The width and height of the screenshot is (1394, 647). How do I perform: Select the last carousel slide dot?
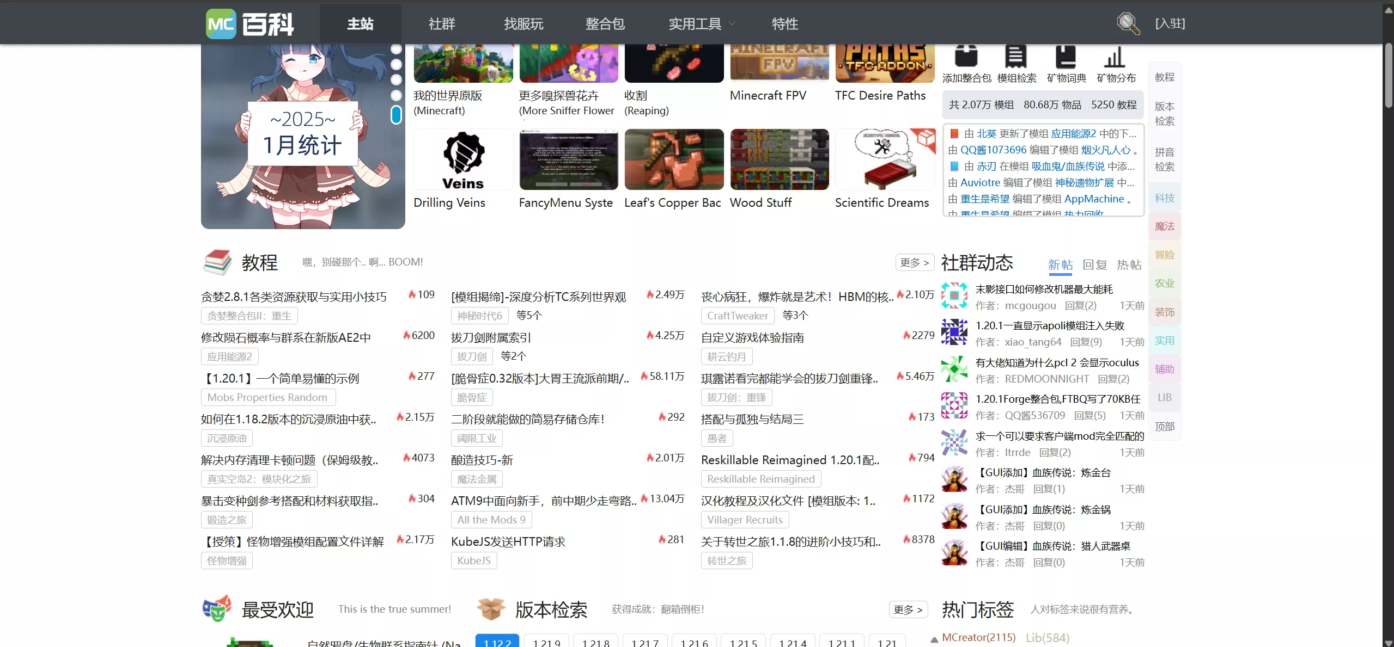[x=396, y=115]
